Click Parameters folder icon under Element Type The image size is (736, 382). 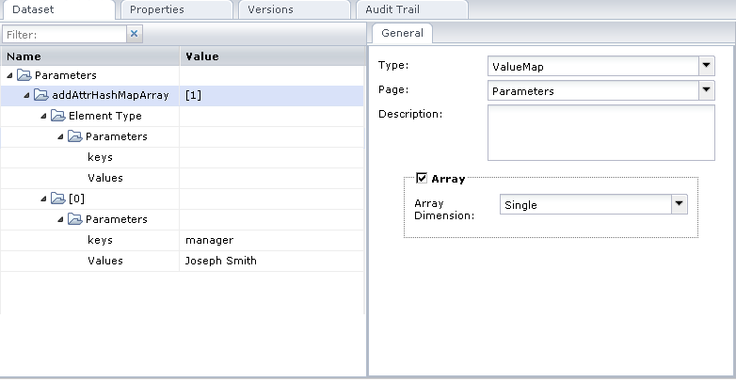tap(75, 136)
